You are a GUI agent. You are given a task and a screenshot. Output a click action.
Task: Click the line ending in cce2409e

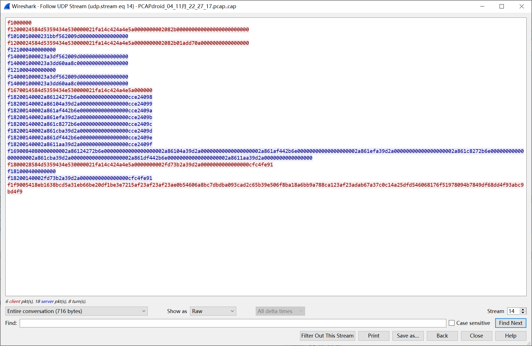pyautogui.click(x=80, y=138)
